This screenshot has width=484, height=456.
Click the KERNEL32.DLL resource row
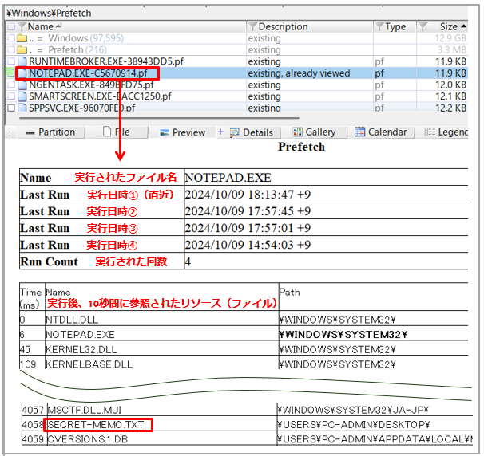tap(244, 349)
